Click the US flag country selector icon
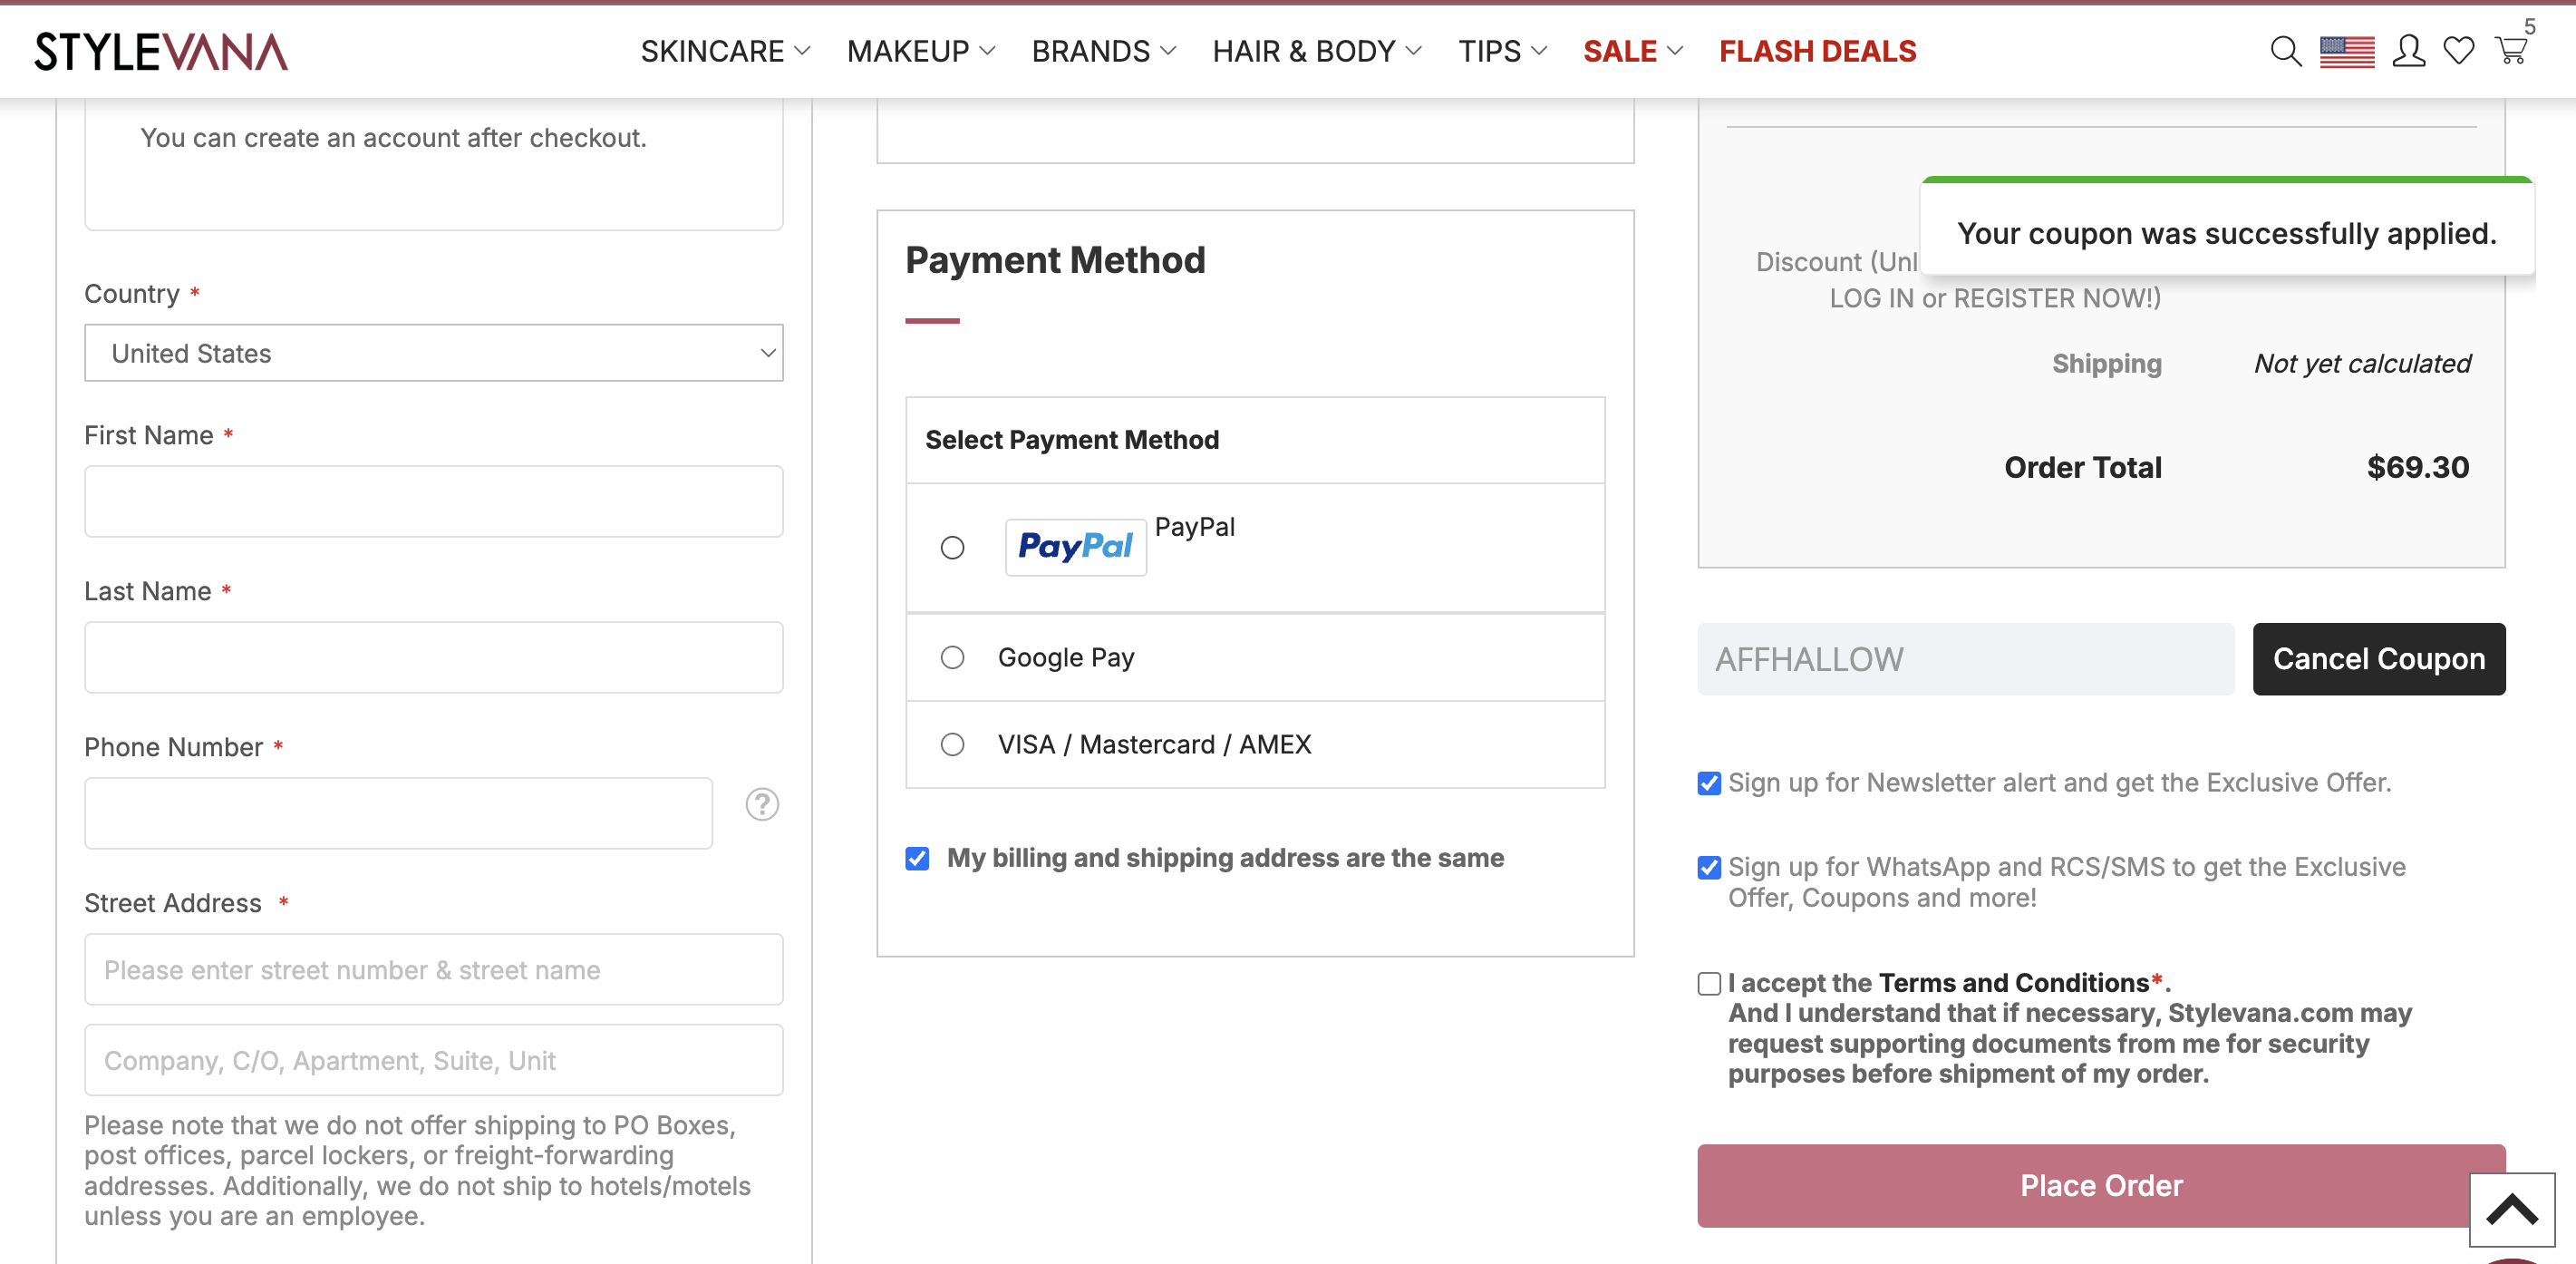The width and height of the screenshot is (2576, 1264). (x=2346, y=51)
